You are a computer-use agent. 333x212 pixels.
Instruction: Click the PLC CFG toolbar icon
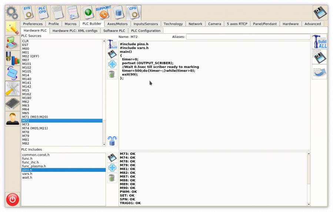42,13
